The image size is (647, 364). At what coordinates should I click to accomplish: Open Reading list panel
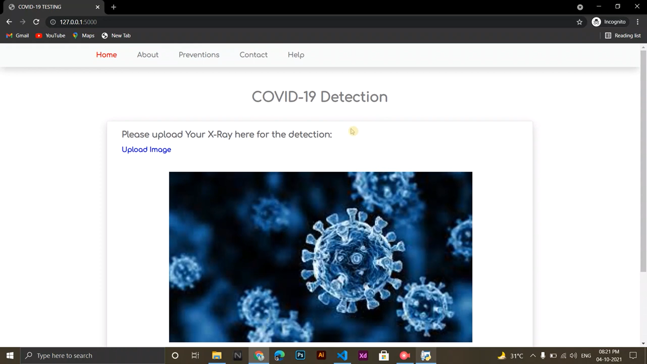pos(623,35)
